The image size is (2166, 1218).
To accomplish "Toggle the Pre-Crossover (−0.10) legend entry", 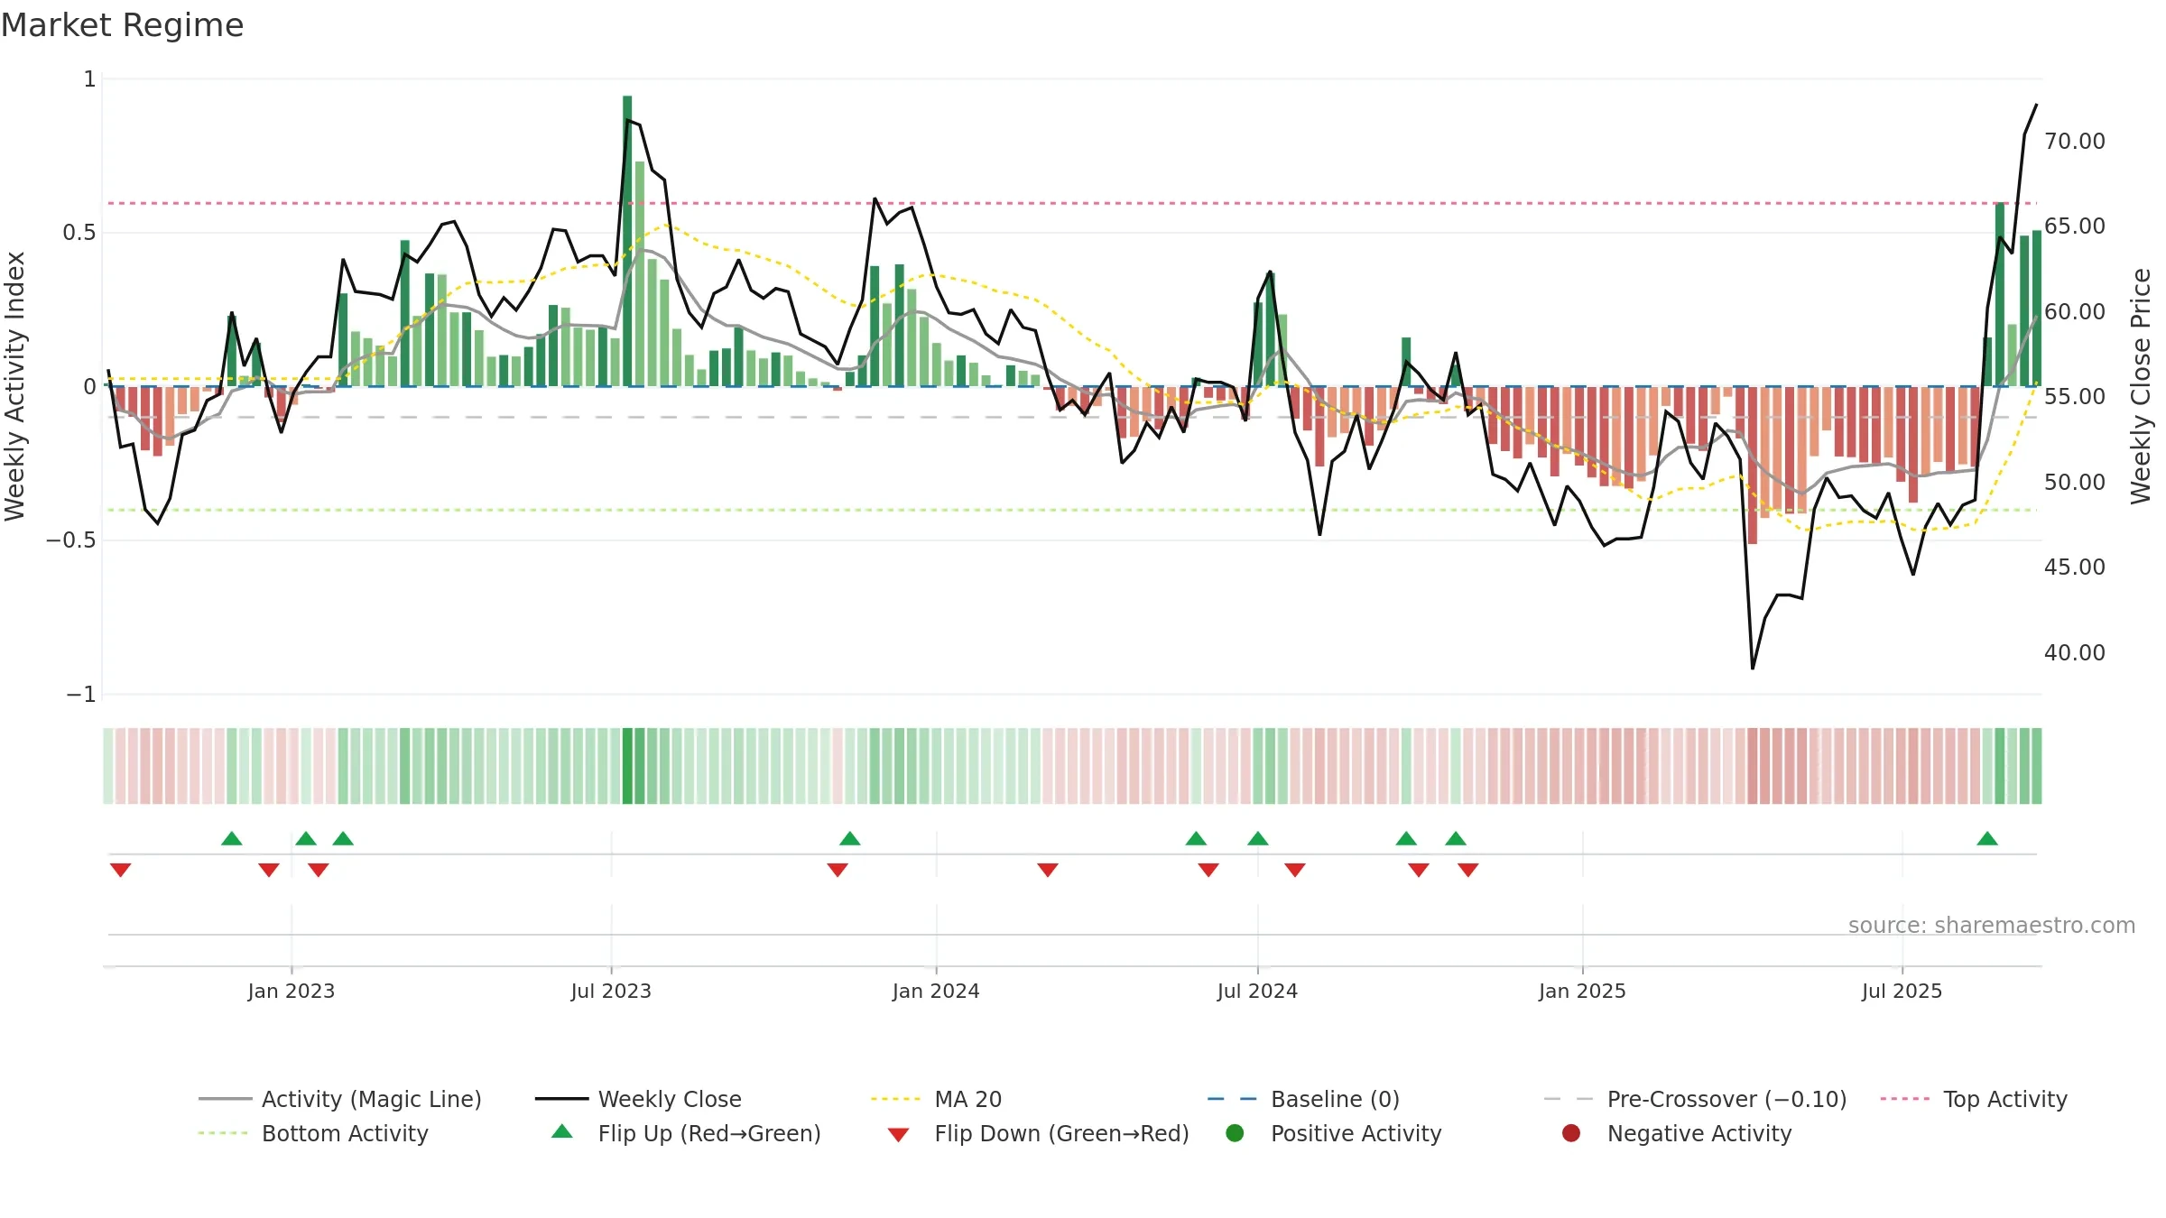I will coord(1695,1099).
